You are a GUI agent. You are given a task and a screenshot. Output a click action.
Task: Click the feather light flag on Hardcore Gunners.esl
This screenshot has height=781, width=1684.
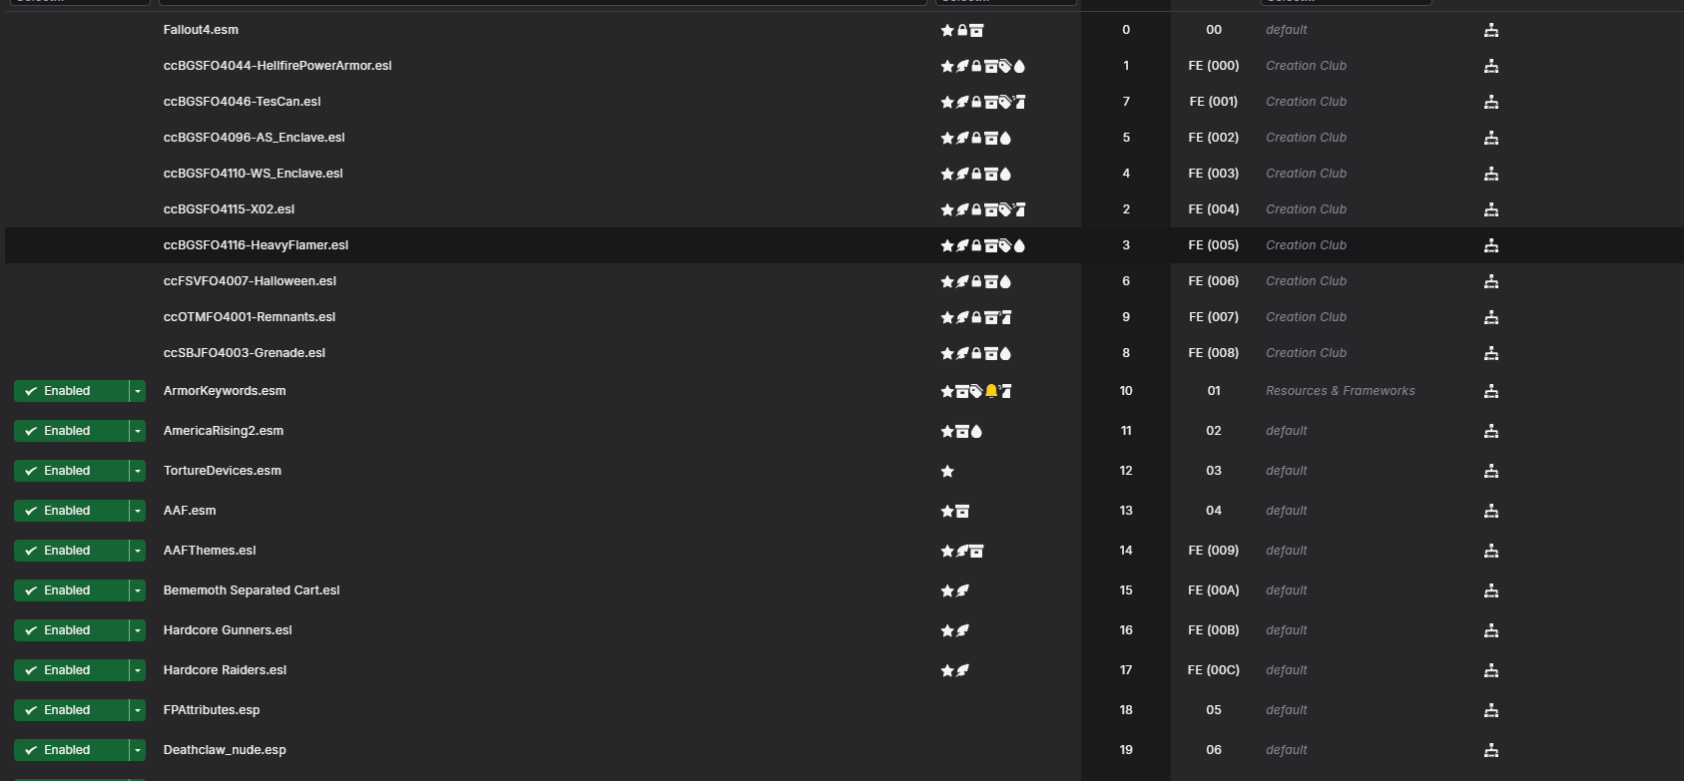(x=962, y=630)
